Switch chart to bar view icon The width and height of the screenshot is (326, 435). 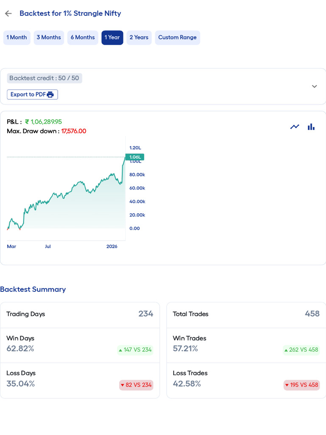point(311,127)
